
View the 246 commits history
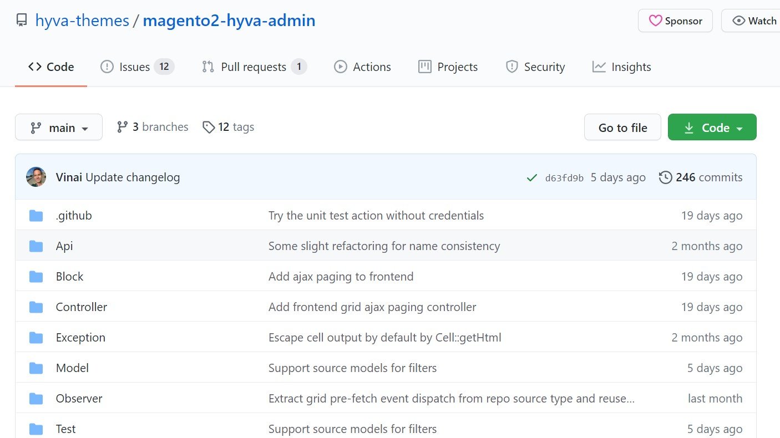point(701,177)
